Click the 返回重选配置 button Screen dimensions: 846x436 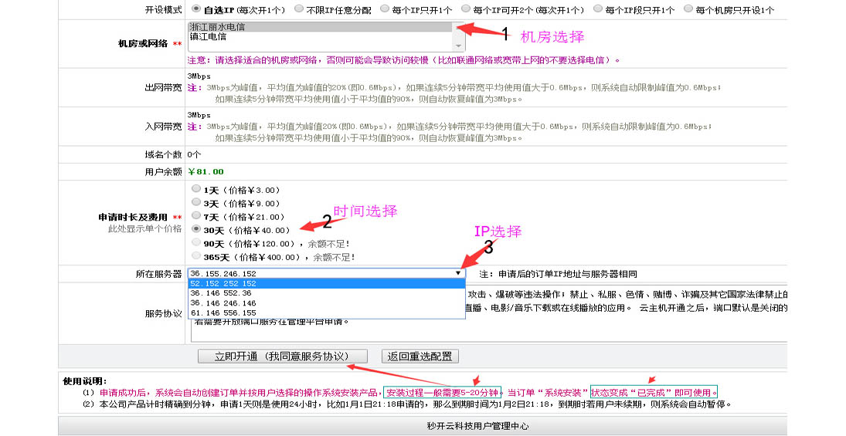[x=420, y=357]
